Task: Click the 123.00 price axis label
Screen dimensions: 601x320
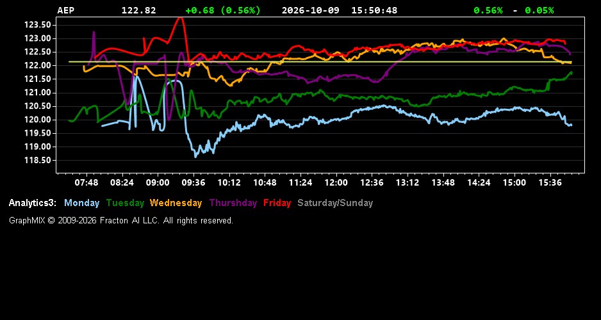Action: tap(38, 38)
